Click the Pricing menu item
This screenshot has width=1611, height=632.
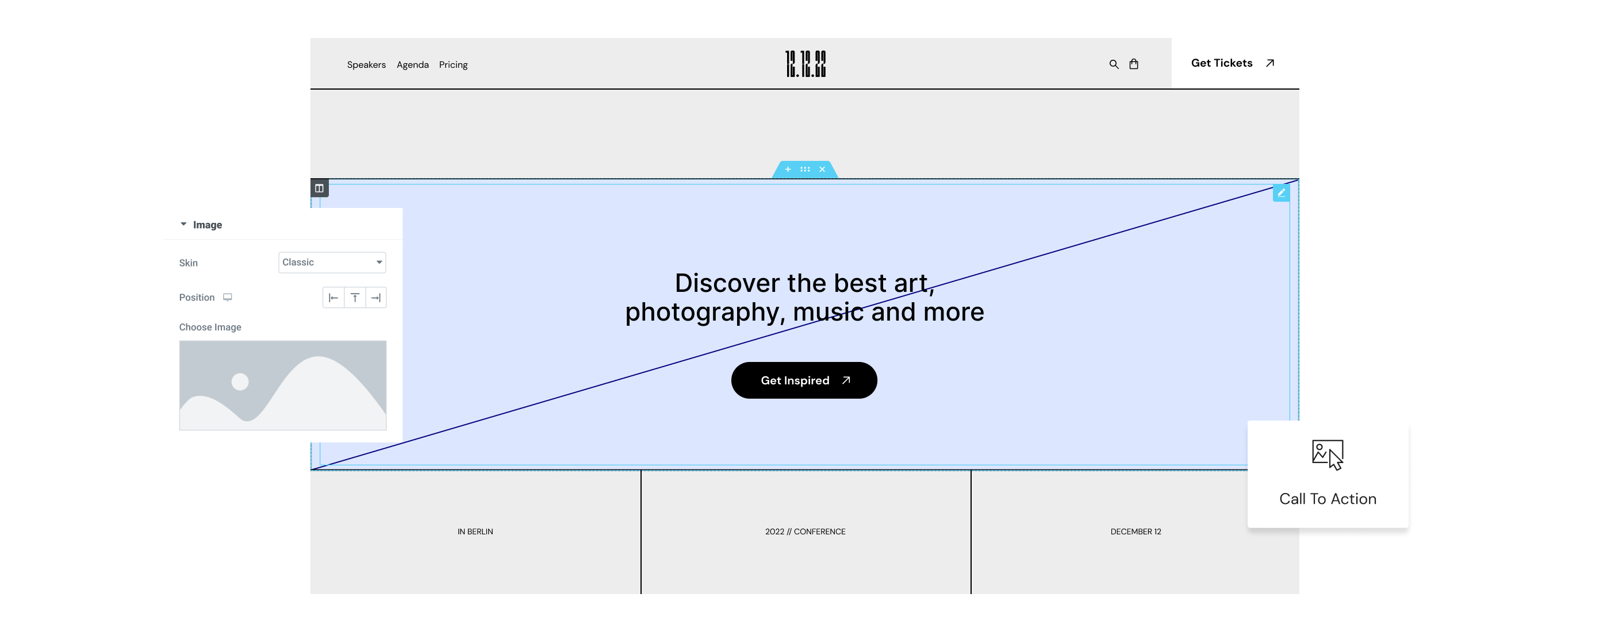pos(453,64)
